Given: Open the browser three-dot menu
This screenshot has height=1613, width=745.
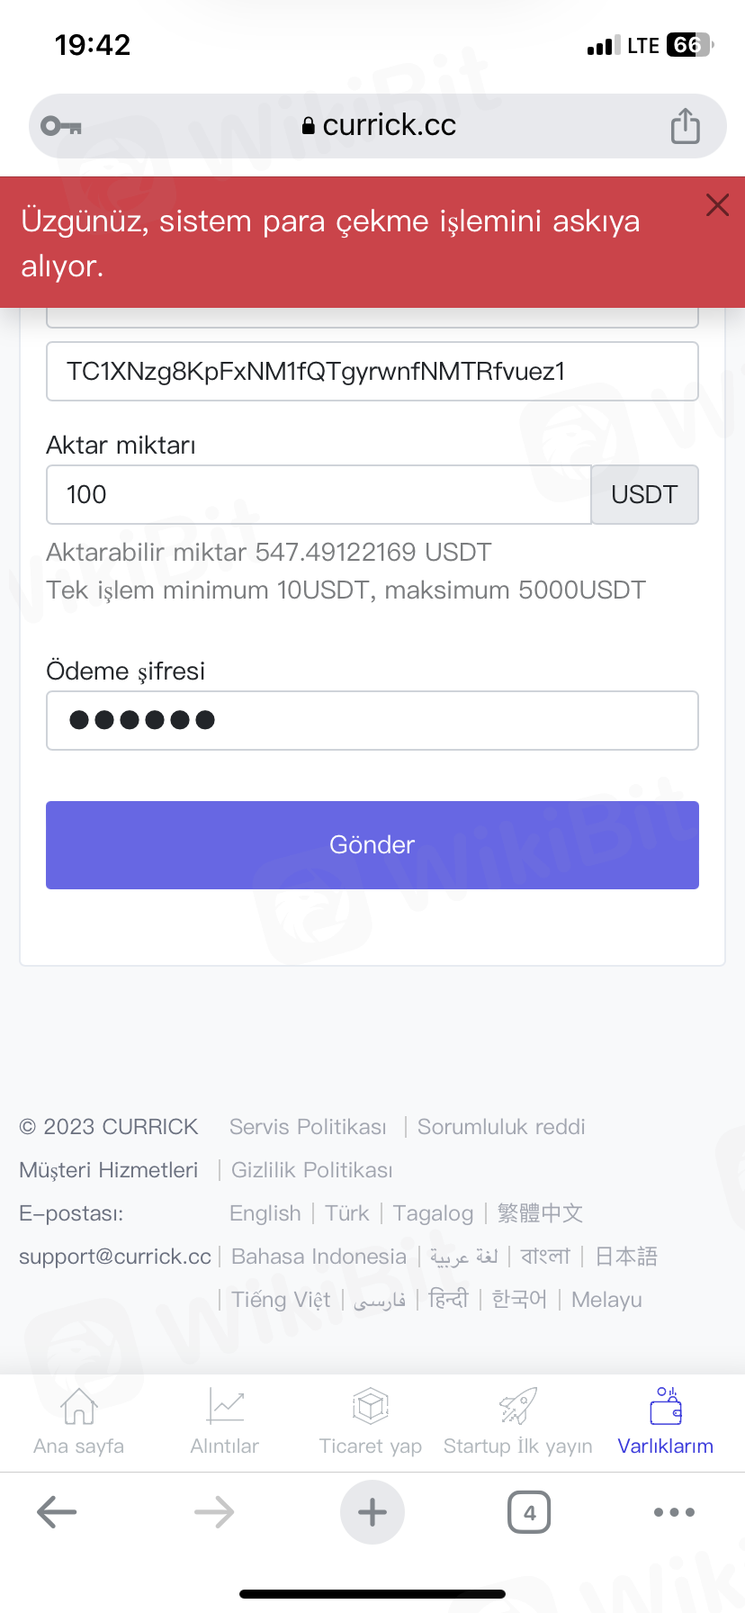Looking at the screenshot, I should click(674, 1512).
